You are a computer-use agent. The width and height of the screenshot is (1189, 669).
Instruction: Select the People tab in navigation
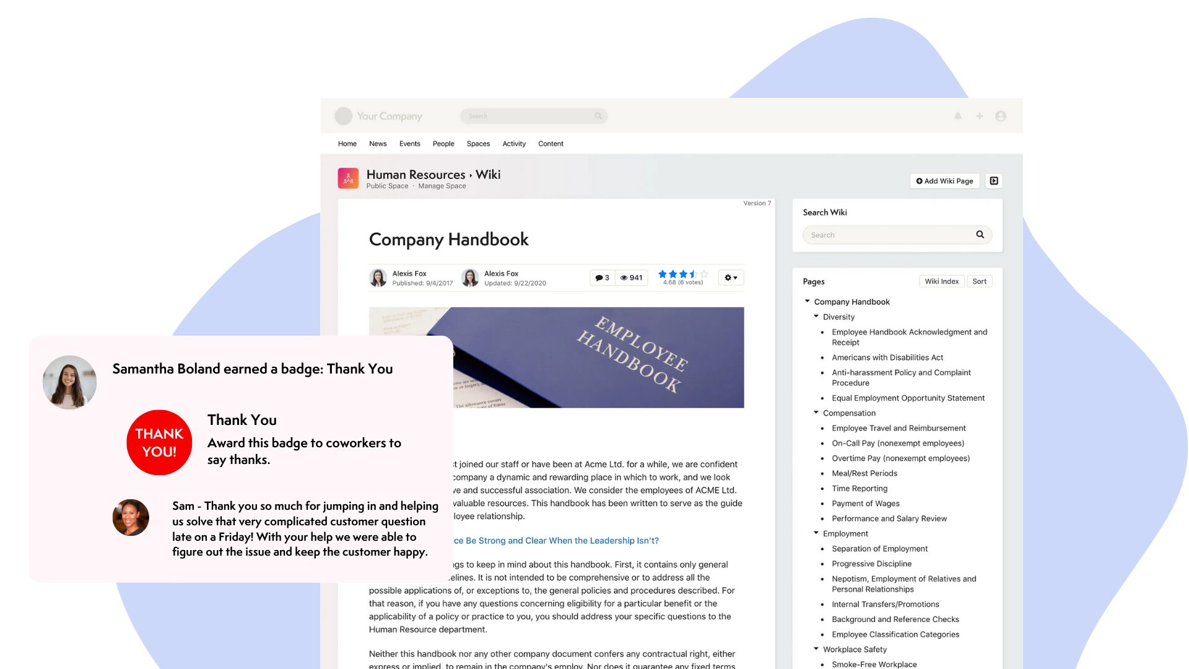(443, 143)
